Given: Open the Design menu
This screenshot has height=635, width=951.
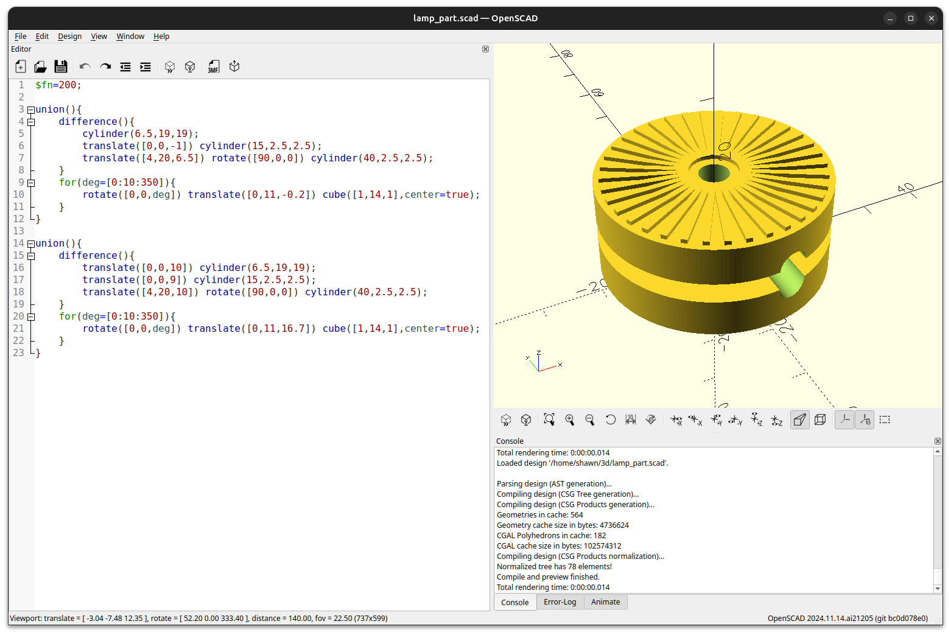Looking at the screenshot, I should tap(69, 37).
